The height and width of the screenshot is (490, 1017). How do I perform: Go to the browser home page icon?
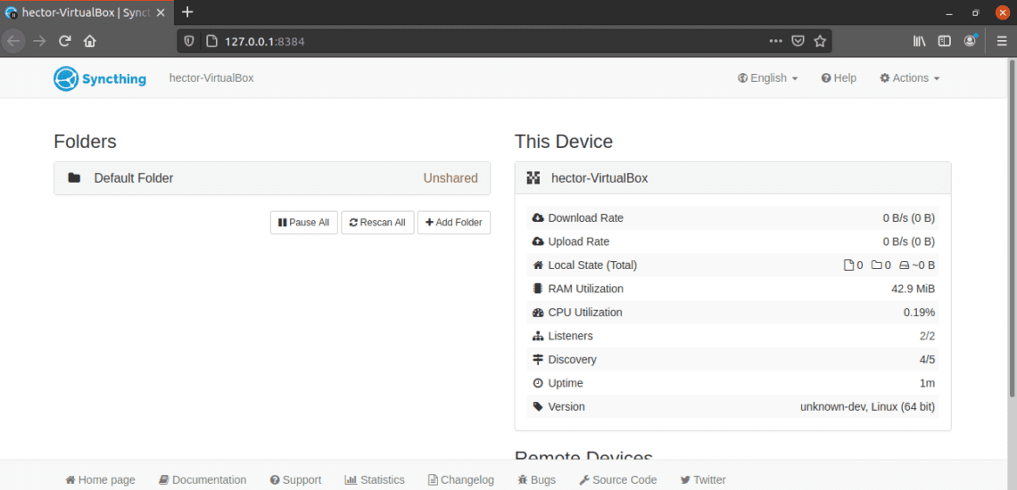89,41
